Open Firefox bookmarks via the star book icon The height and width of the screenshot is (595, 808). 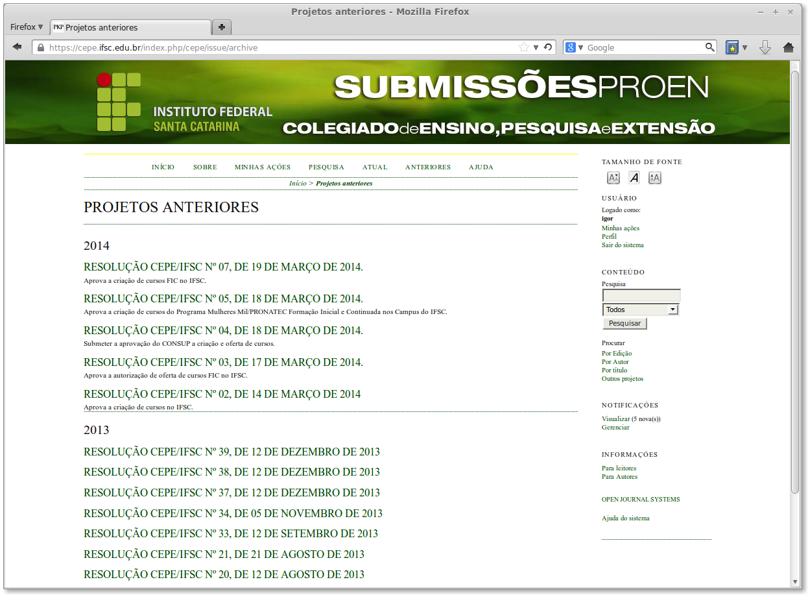click(733, 47)
